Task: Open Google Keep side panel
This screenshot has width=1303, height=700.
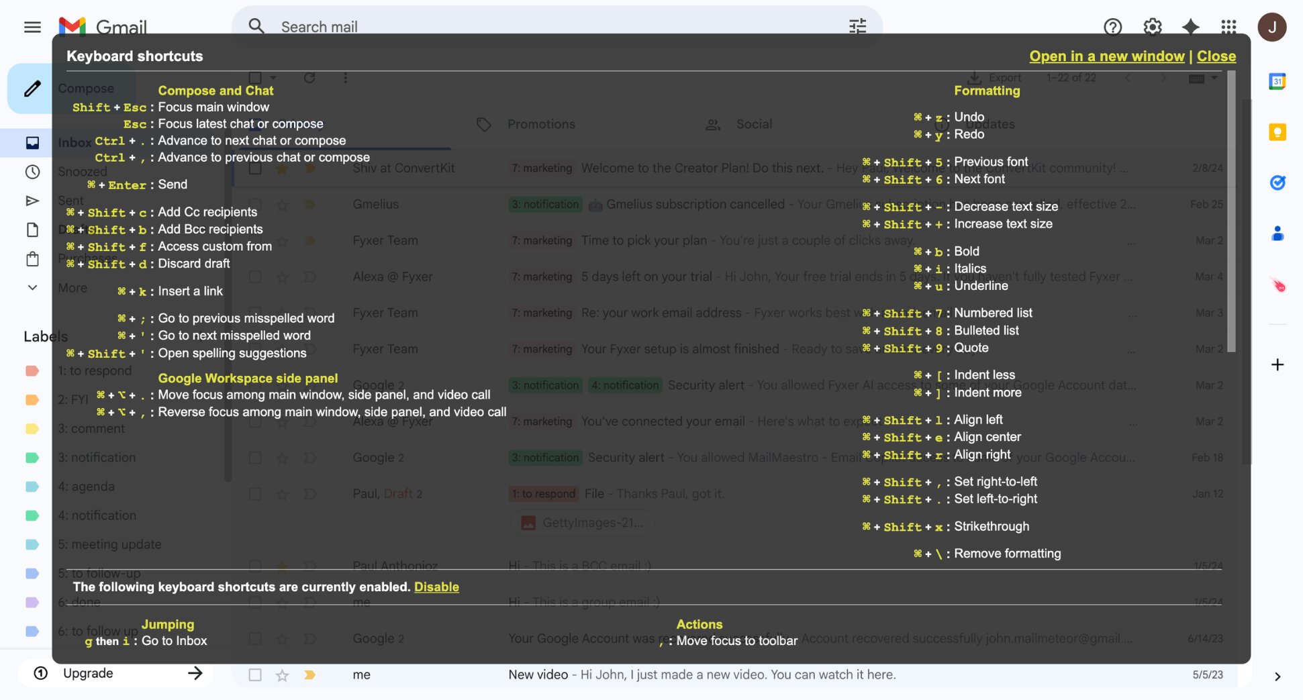Action: [x=1277, y=133]
